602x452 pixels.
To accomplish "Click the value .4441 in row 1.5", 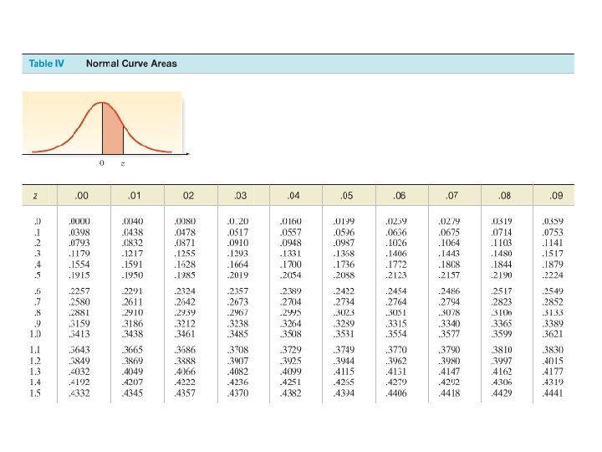I will point(553,393).
